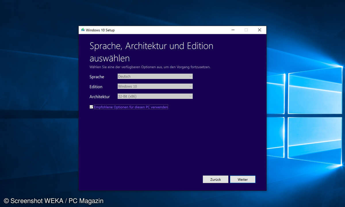Close the Windows 10 Setup window
345x207 pixels.
259,30
